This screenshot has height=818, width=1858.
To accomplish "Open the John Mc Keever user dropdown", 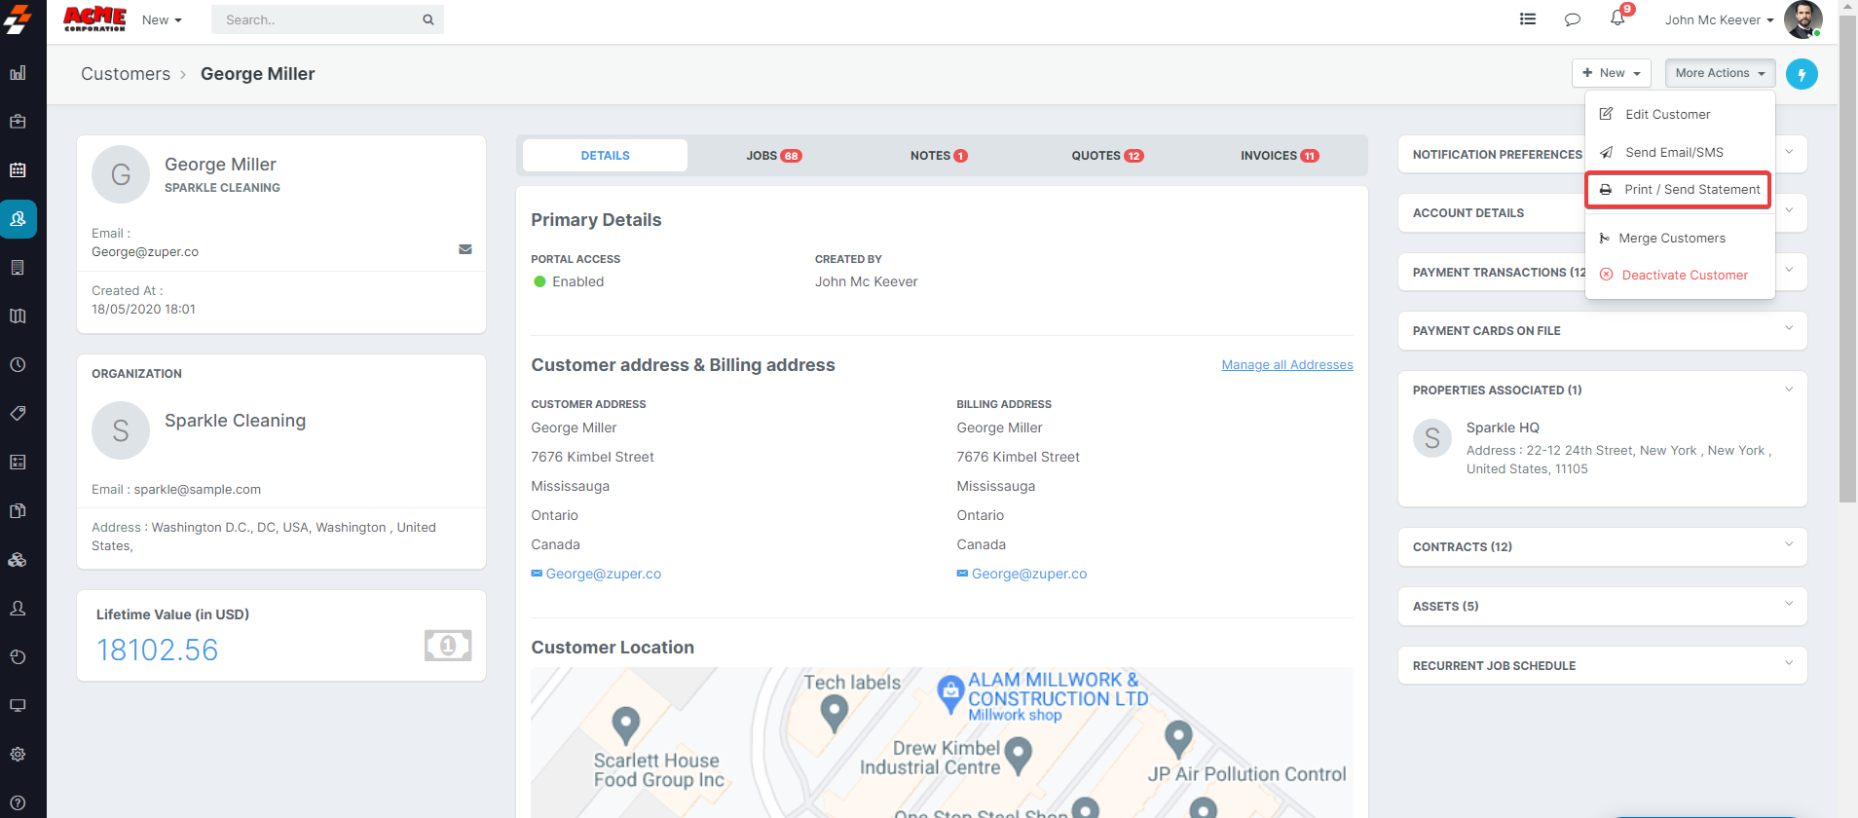I will click(1719, 19).
